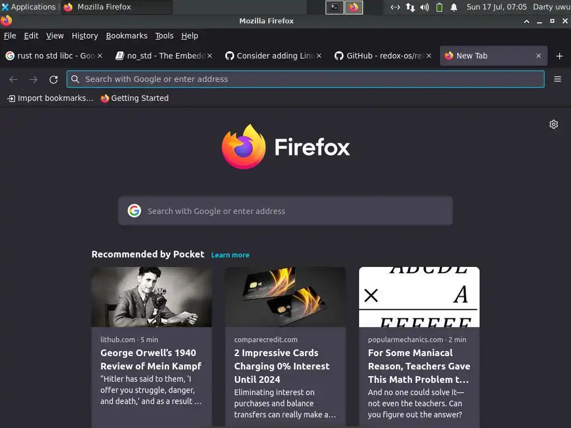The width and height of the screenshot is (571, 428).
Task: Open the History menu
Action: tap(85, 36)
